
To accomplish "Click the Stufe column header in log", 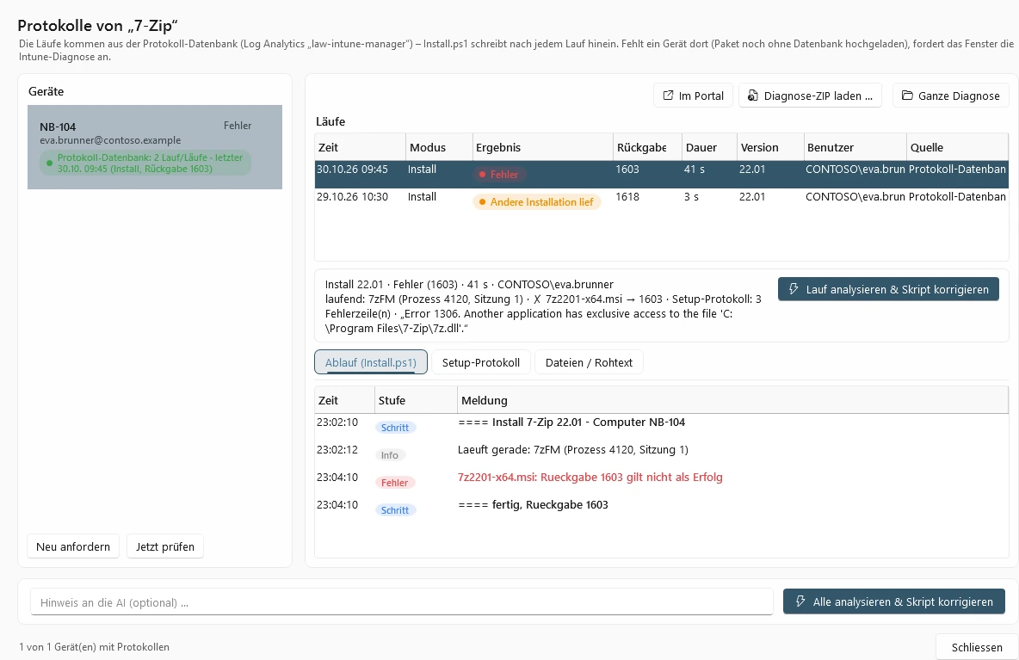I will click(x=416, y=400).
